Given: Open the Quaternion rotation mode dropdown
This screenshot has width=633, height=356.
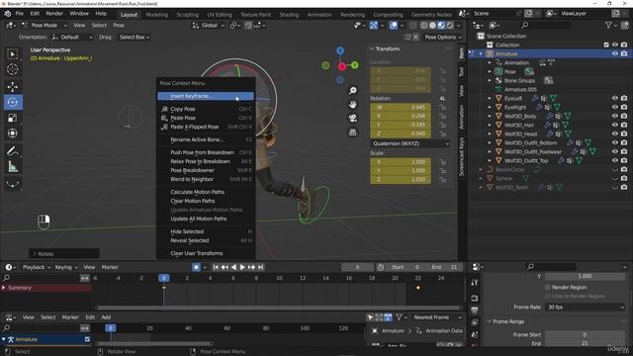Looking at the screenshot, I should tap(410, 143).
